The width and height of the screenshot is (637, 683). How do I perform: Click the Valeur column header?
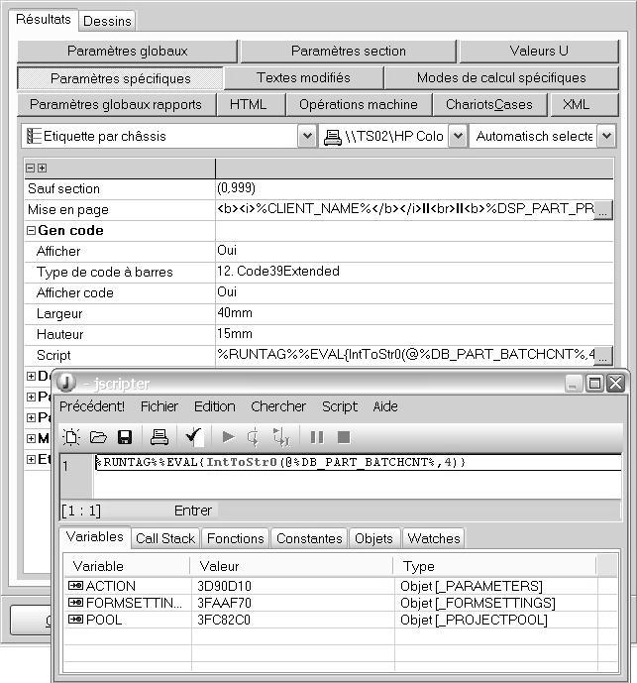tap(291, 566)
